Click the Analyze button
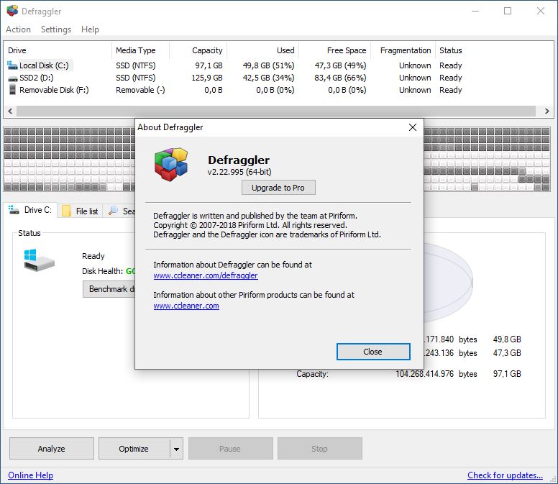The image size is (558, 484). 52,449
